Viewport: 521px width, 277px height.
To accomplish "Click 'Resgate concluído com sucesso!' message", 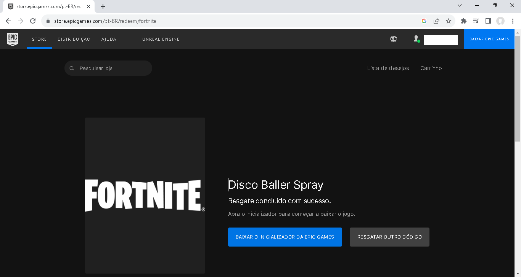I will (x=280, y=201).
